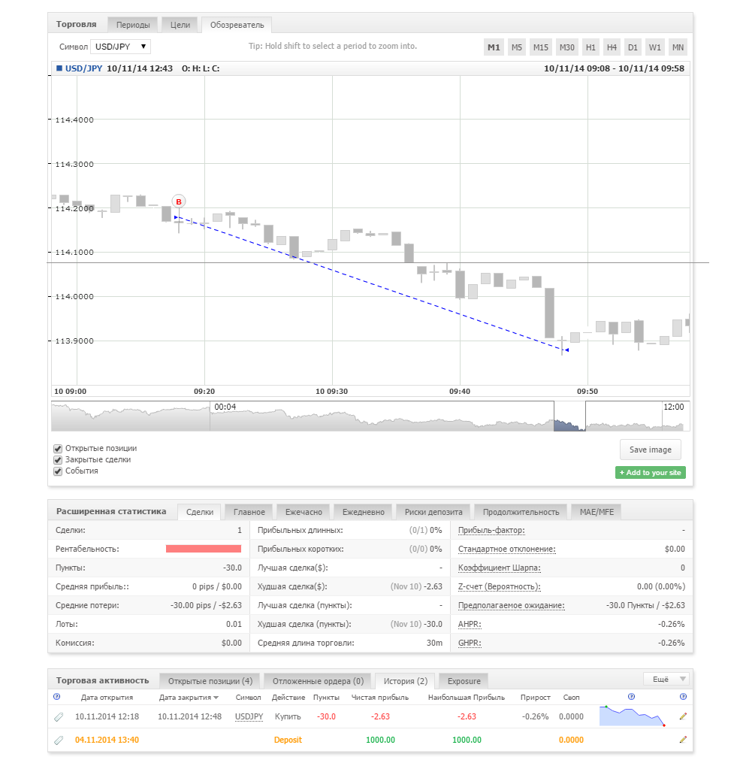Select the H1 timeframe button
This screenshot has width=737, height=760.
(591, 47)
